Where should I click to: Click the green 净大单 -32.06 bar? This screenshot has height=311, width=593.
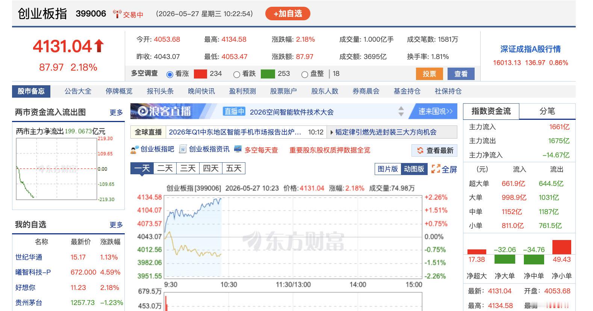coord(505,259)
